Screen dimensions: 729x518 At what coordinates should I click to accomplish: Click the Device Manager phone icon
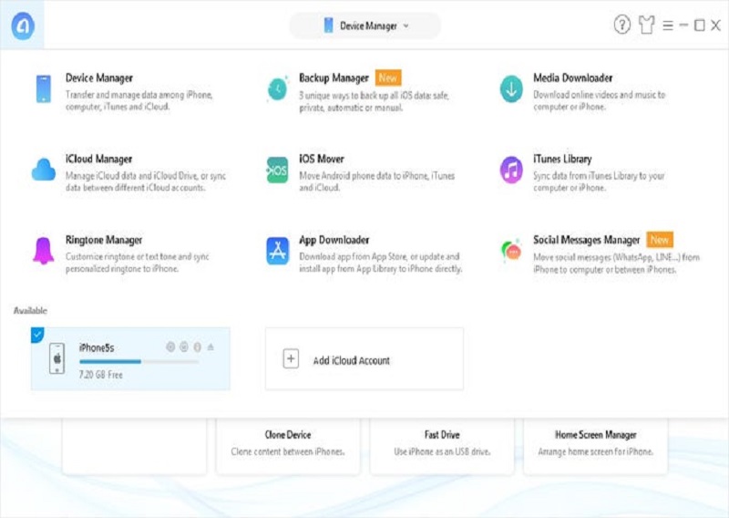(x=43, y=88)
